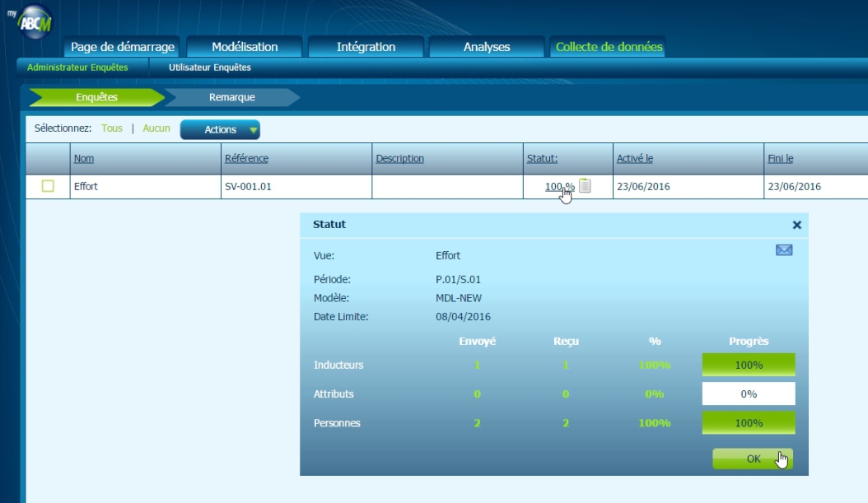Switch to Utilisateur Enquêtes sub-tab
The image size is (868, 503).
(x=210, y=68)
